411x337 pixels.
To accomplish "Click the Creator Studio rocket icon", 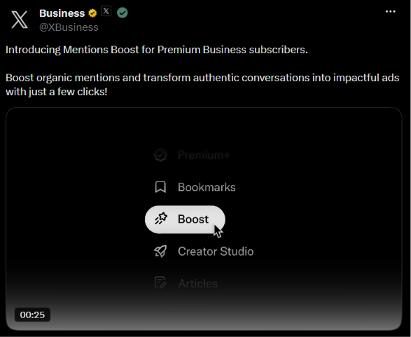I will (160, 252).
